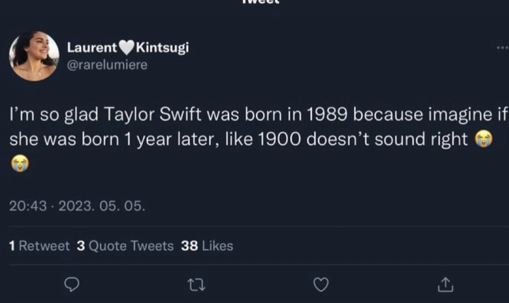This screenshot has width=509, height=303.
Task: View the 3 Quote Tweets
Action: 125,246
